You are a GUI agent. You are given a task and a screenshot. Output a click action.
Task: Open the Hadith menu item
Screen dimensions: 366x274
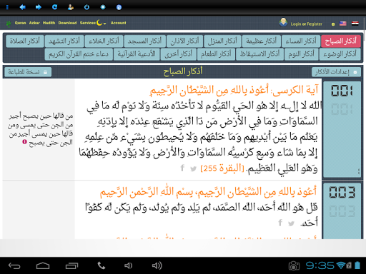click(49, 23)
